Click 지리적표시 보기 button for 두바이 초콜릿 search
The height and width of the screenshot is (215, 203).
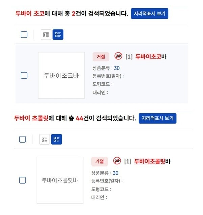point(158,118)
